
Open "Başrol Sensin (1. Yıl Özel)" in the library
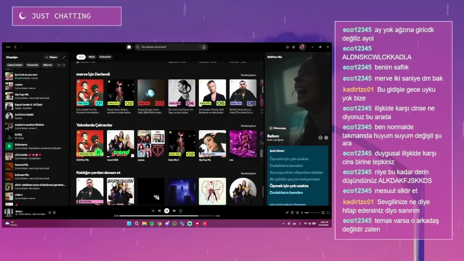pos(36,106)
